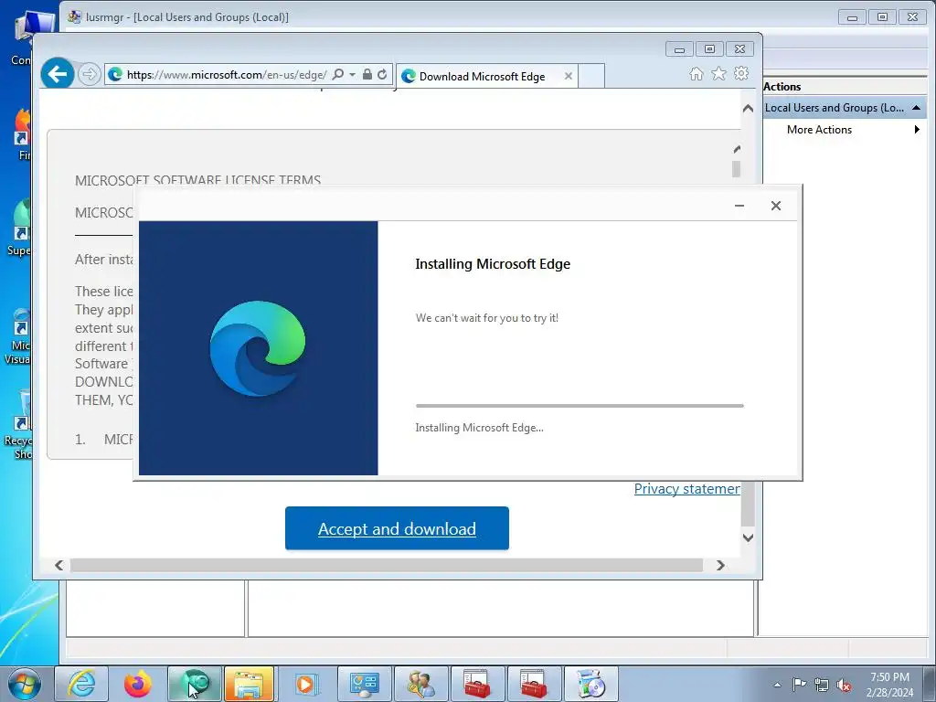
Task: Click the MICROSOFT SOFTWARE LICENSE TERMS heading
Action: pyautogui.click(x=197, y=180)
